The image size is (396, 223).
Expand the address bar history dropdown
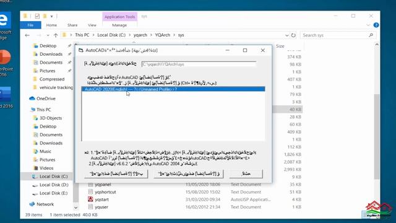point(286,35)
